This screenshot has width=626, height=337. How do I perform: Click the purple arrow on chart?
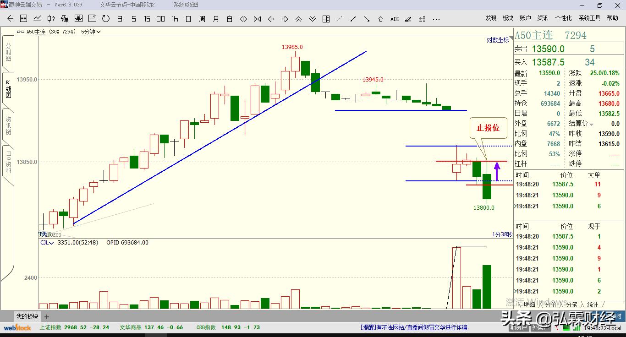pos(497,172)
